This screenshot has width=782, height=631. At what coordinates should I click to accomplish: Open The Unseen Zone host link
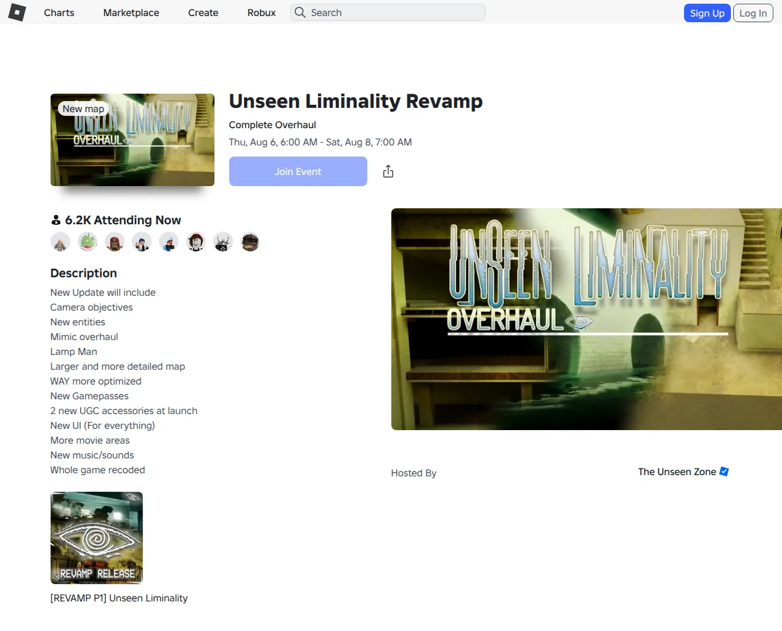pyautogui.click(x=677, y=471)
